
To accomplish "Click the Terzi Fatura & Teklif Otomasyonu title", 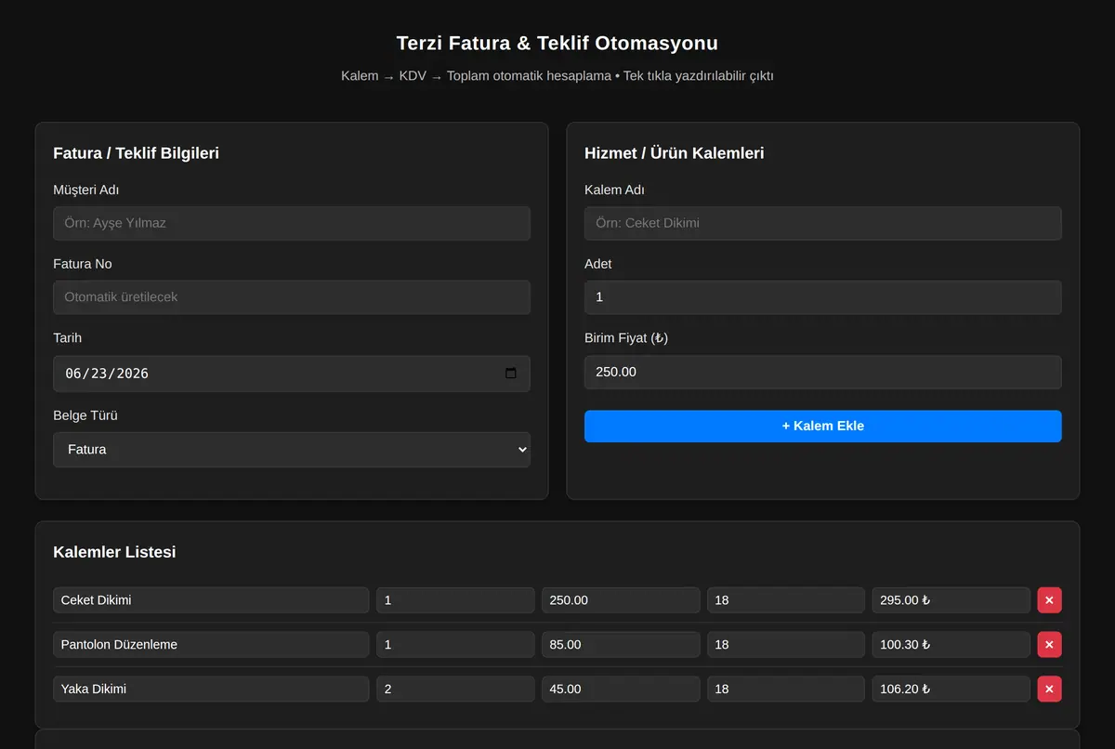I will (x=557, y=44).
